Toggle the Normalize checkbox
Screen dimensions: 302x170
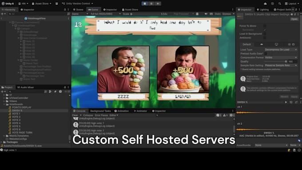265,30
